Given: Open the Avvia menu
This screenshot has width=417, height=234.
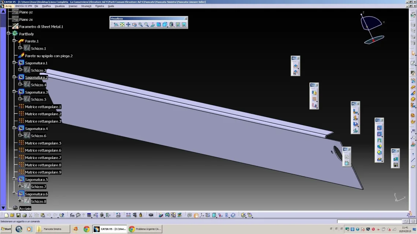Looking at the screenshot, I should pos(8,6).
